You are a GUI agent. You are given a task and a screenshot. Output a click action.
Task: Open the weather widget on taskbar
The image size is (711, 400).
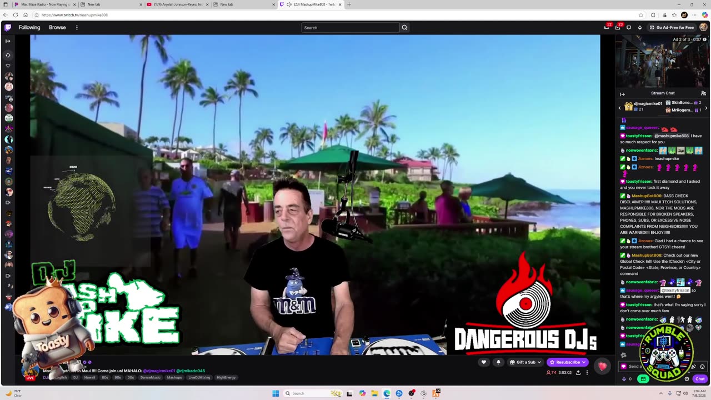point(13,393)
